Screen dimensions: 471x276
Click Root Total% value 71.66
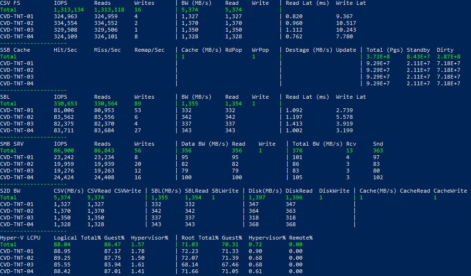pyautogui.click(x=190, y=272)
